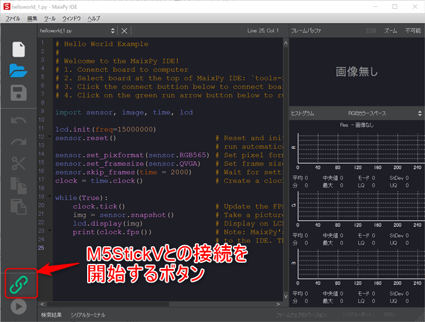Cut selection using the scissors icon
The image size is (425, 322).
pos(19,164)
